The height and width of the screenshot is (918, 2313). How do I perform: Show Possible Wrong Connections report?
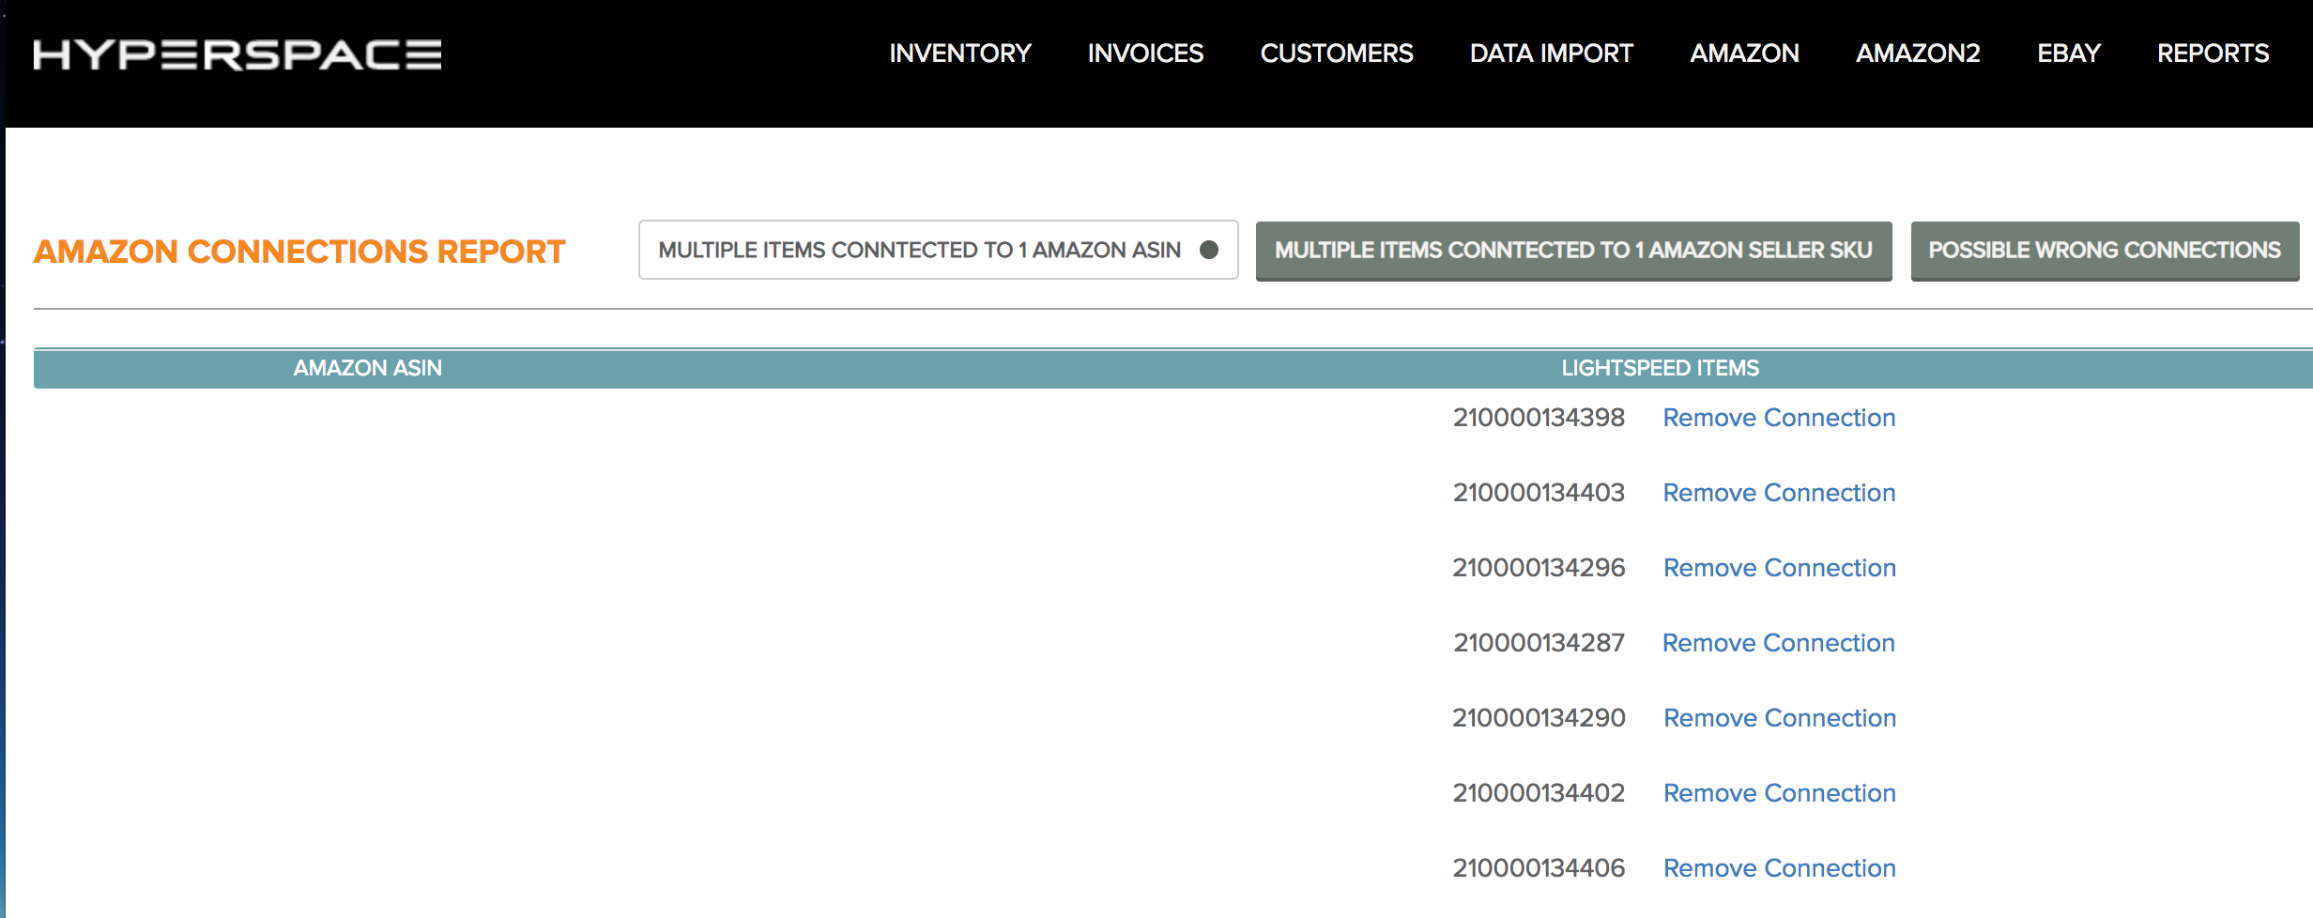2104,251
